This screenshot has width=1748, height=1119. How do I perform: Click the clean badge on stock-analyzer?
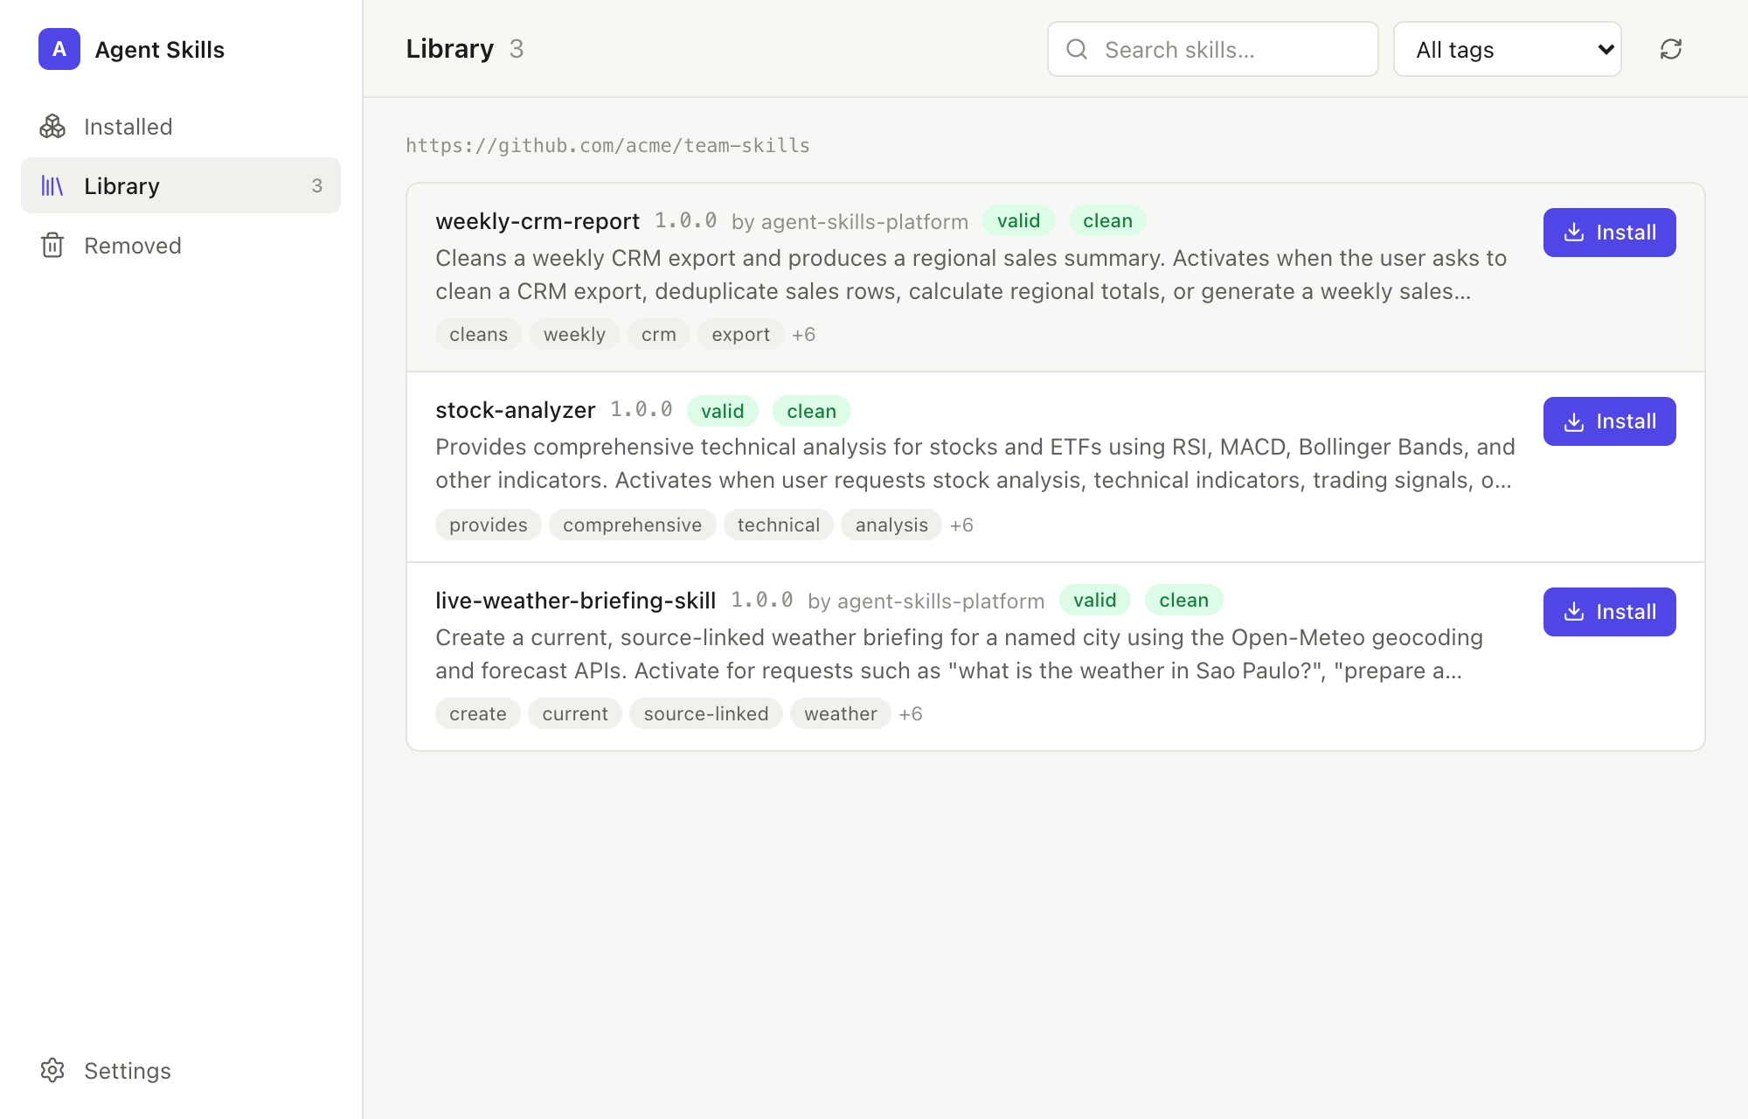812,411
